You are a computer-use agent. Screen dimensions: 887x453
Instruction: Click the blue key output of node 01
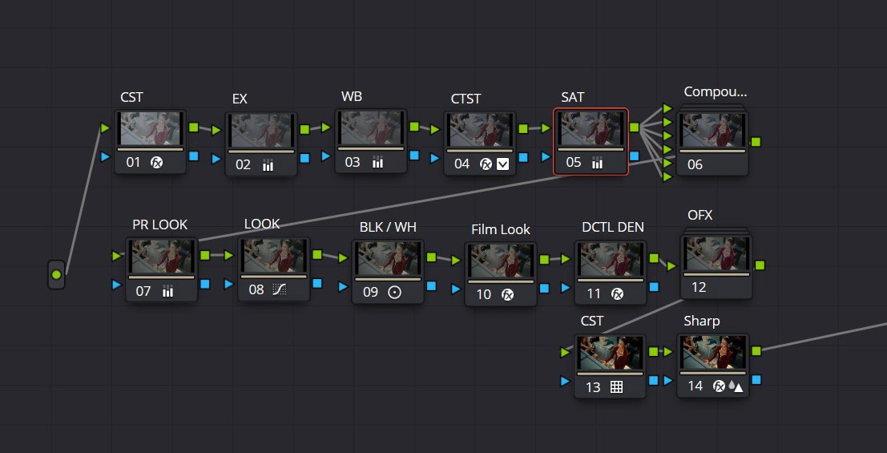point(193,156)
